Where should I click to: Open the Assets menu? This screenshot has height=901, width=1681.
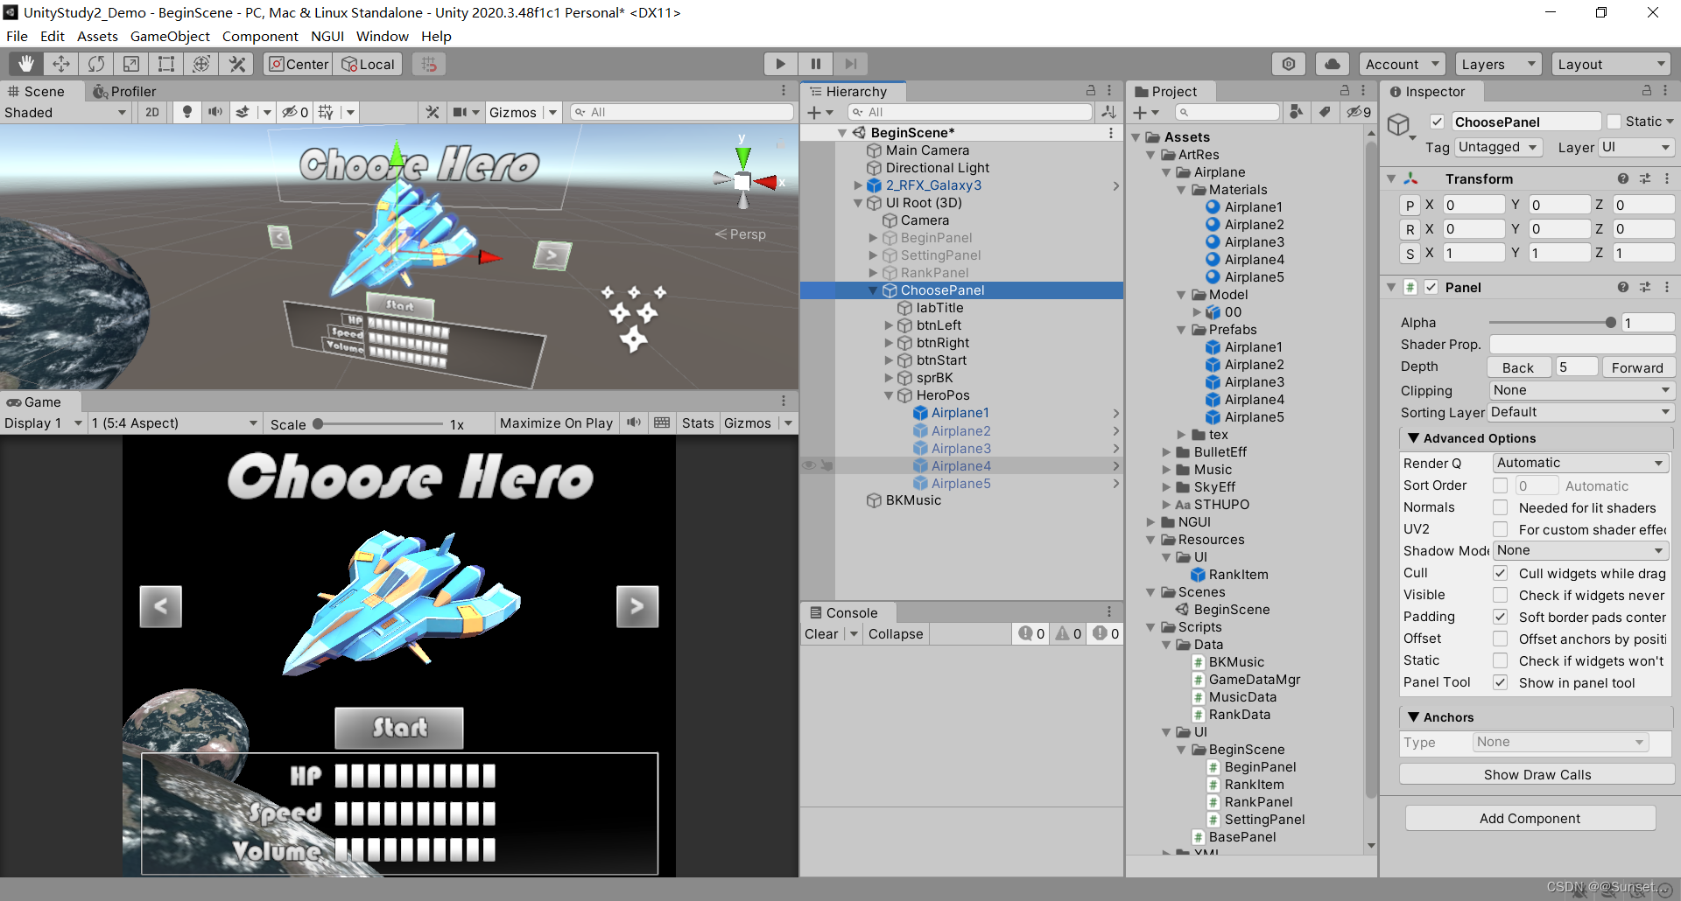click(97, 36)
